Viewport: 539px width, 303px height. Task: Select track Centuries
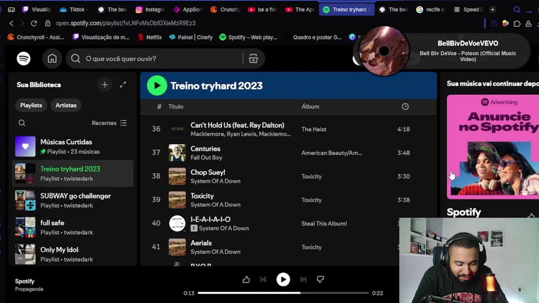[288, 153]
